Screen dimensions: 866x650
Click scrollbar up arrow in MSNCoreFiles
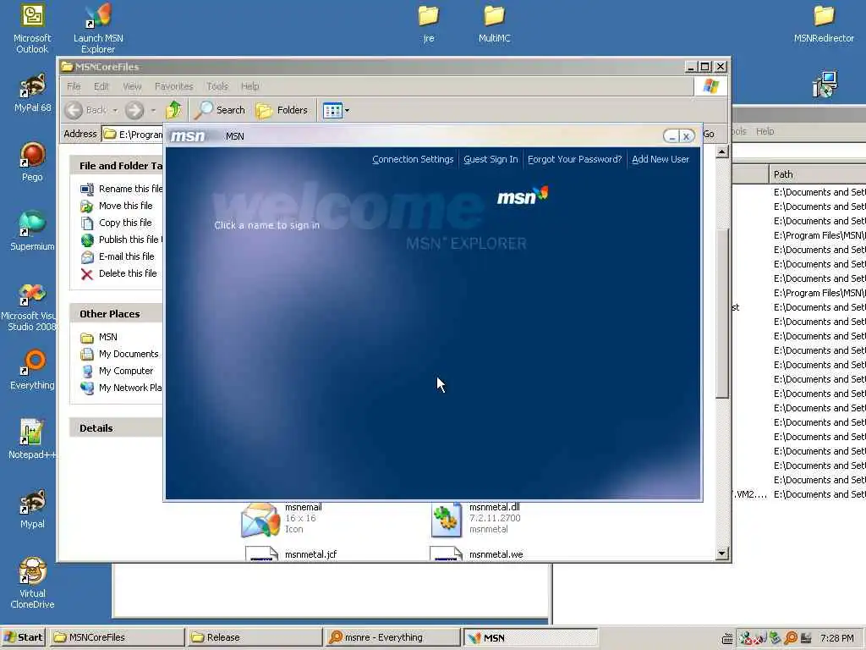(722, 151)
